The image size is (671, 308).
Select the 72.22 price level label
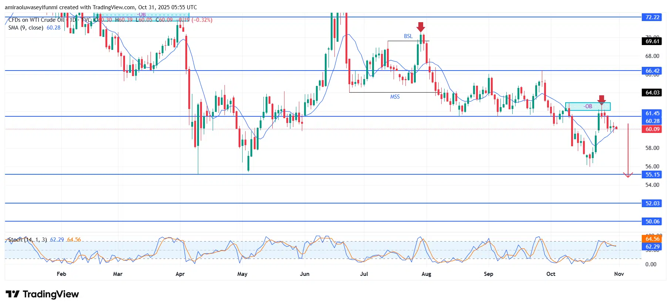652,17
